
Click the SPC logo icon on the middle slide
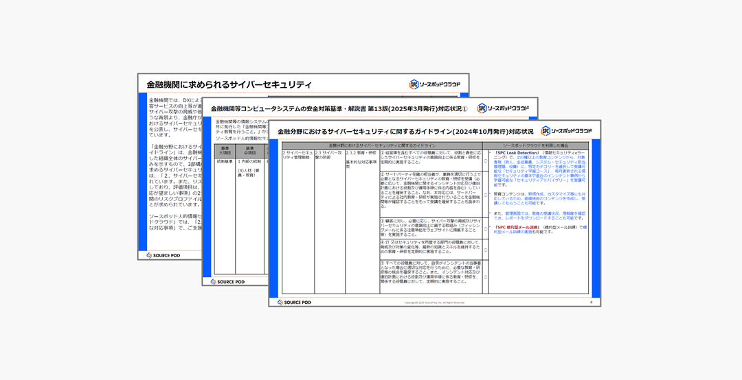tap(482, 108)
